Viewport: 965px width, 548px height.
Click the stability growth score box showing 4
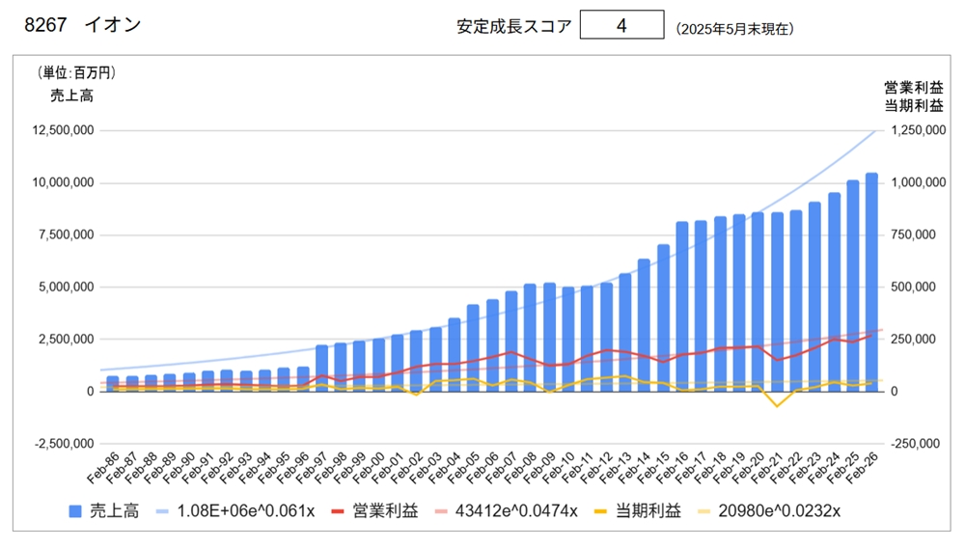click(621, 24)
